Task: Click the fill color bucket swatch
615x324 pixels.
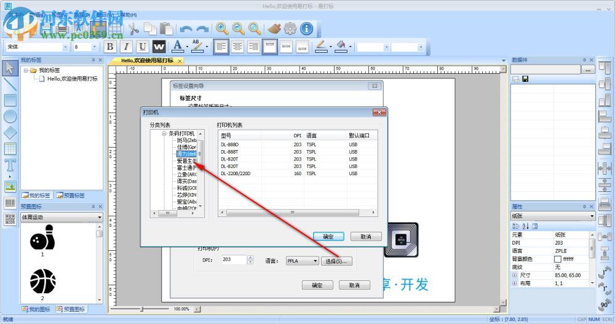Action: click(x=341, y=47)
